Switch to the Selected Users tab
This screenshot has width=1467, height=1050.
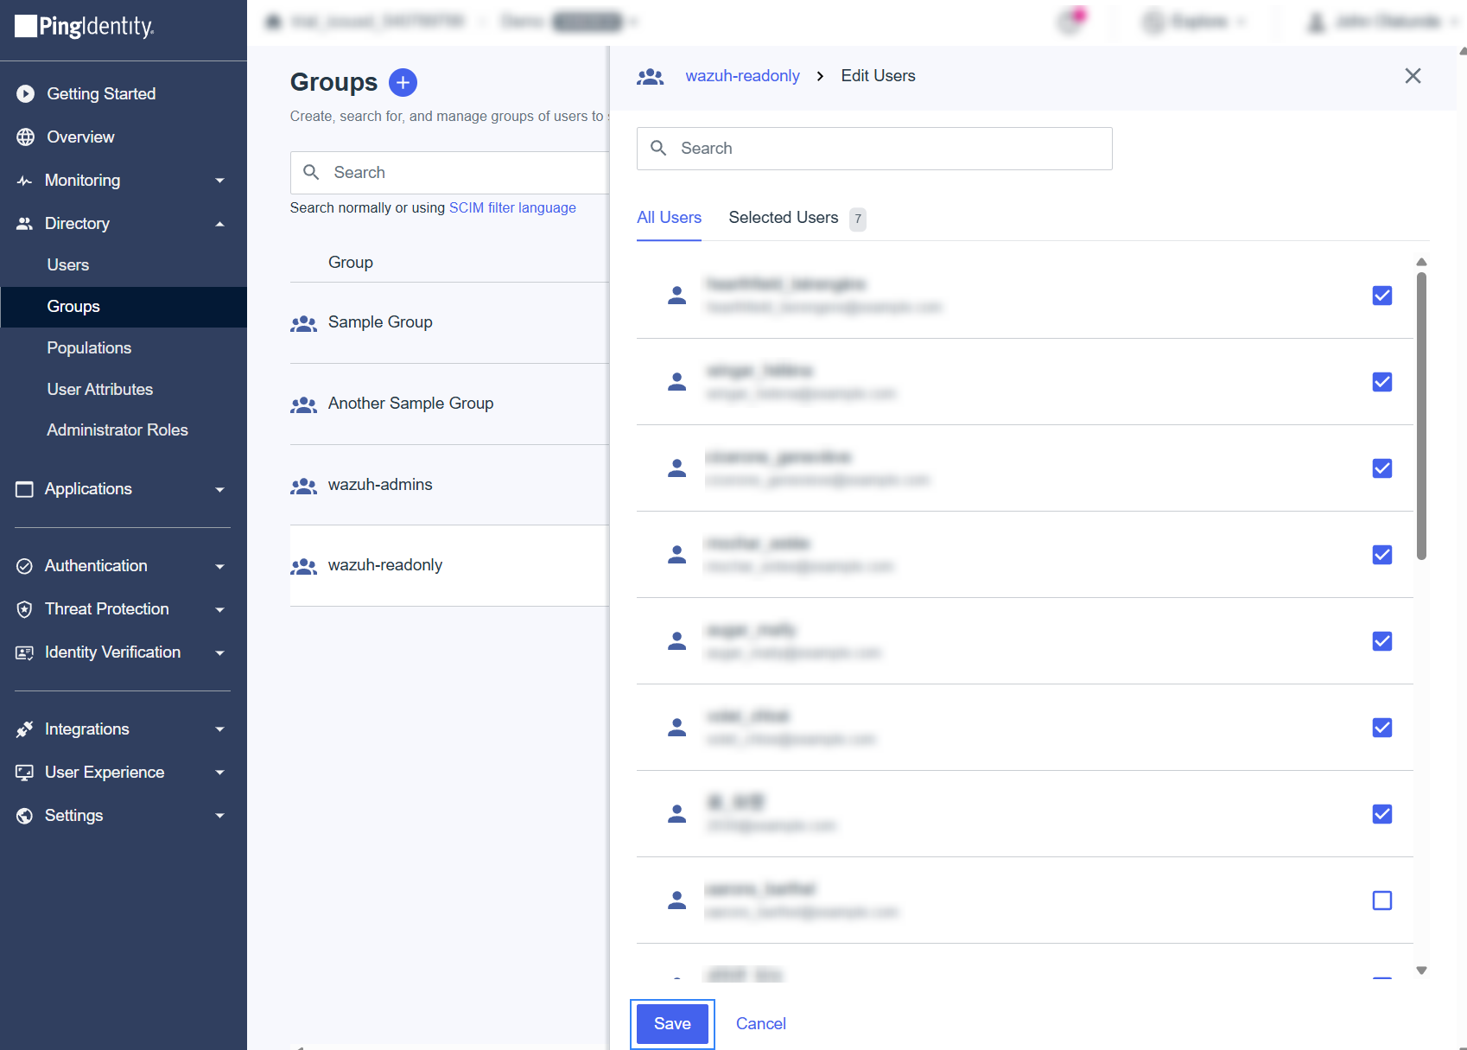[784, 218]
